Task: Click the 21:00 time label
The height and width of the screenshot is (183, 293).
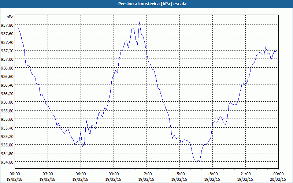Action: click(x=245, y=174)
